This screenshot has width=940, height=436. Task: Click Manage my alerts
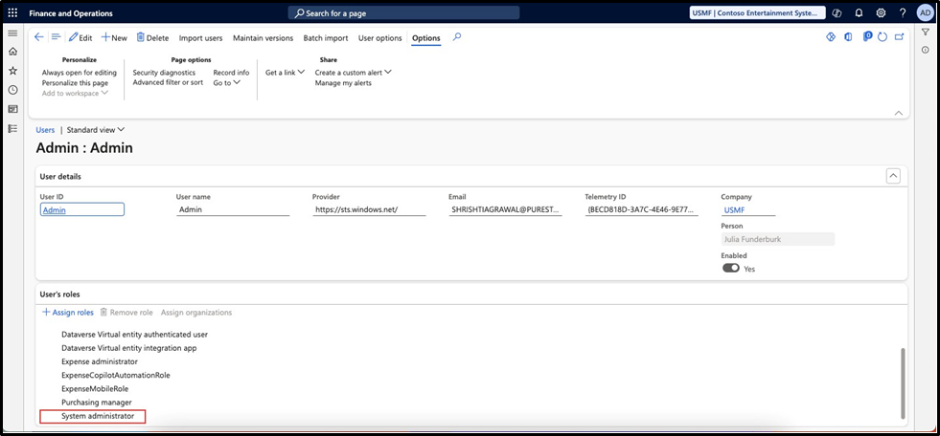(343, 83)
